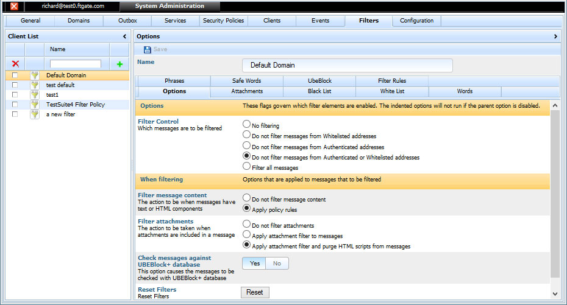
Task: Expand the Options panel right chevron
Action: (555, 37)
